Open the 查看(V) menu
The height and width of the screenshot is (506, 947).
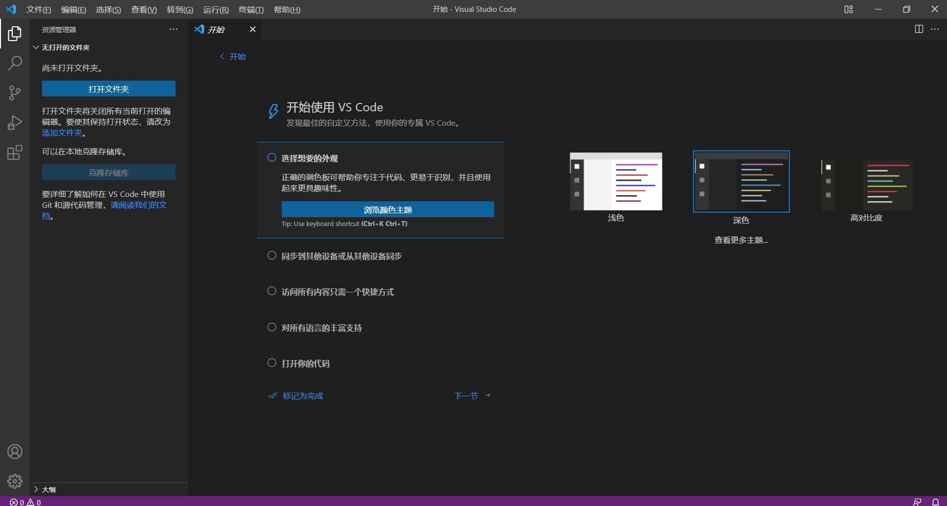pos(144,9)
